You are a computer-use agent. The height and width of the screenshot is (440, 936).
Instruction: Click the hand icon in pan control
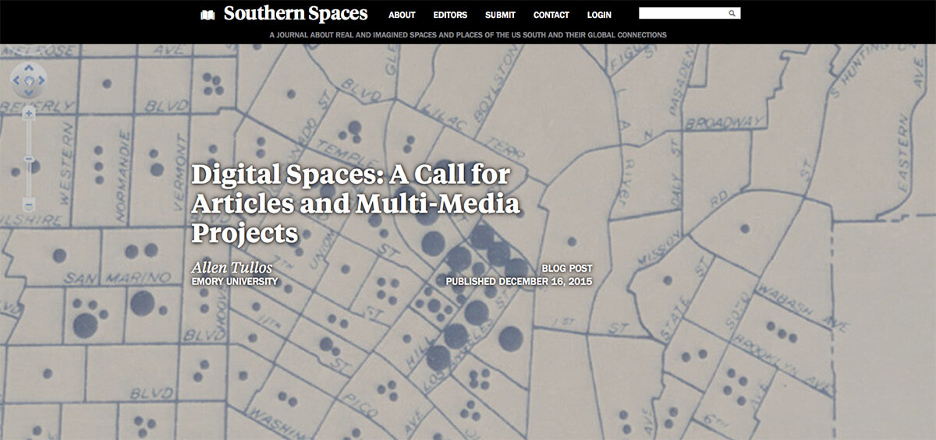tap(29, 80)
